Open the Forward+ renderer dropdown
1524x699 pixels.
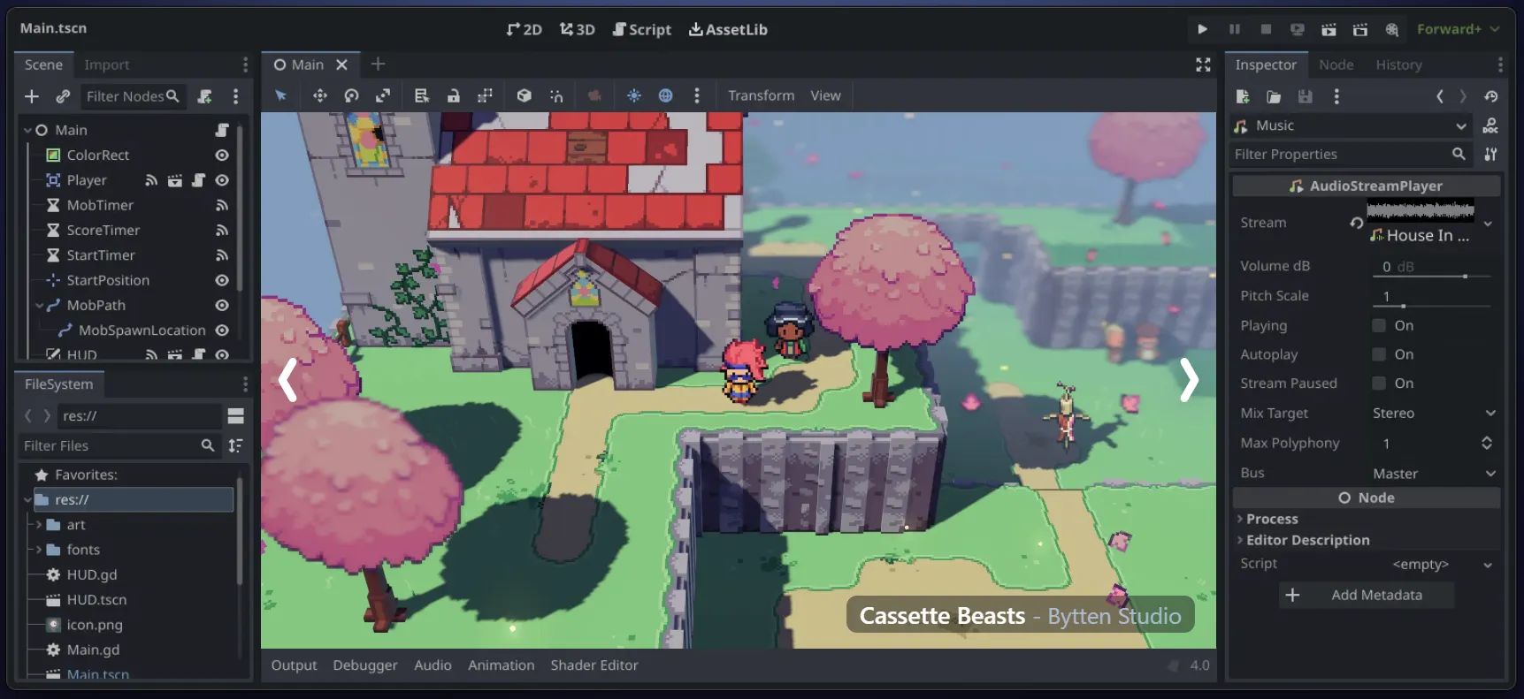tap(1458, 29)
